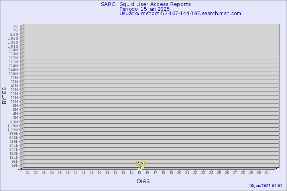287x191 pixels.
Task: Click the 1,01G y-axis label
Action: [13, 46]
